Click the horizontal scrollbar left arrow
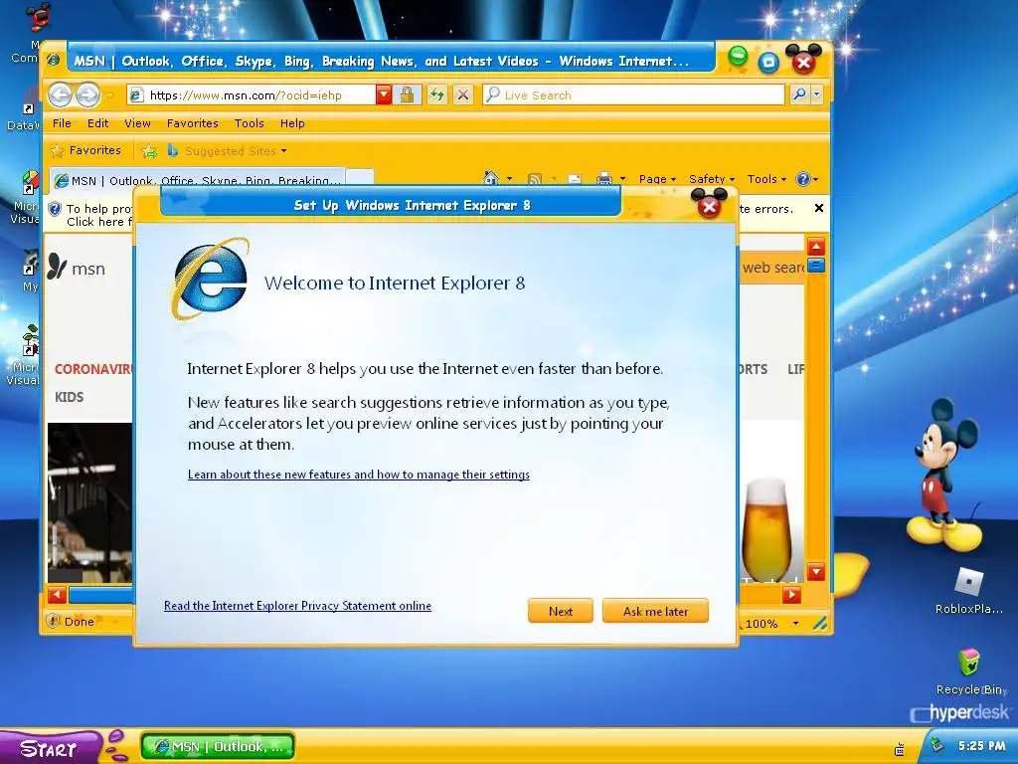This screenshot has width=1018, height=764. (57, 595)
